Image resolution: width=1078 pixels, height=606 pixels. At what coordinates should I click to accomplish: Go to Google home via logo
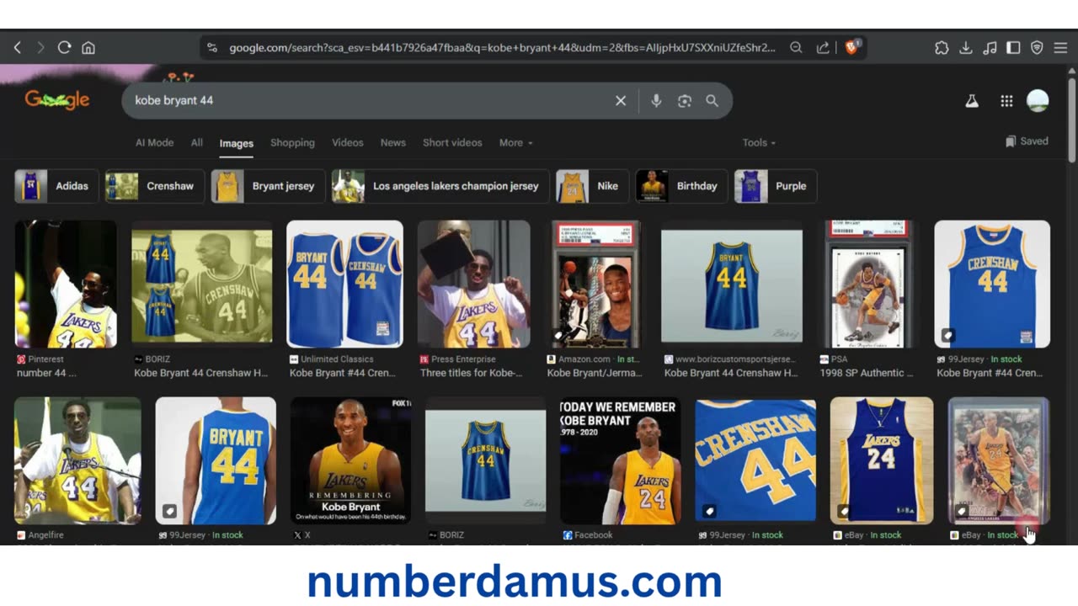point(57,99)
